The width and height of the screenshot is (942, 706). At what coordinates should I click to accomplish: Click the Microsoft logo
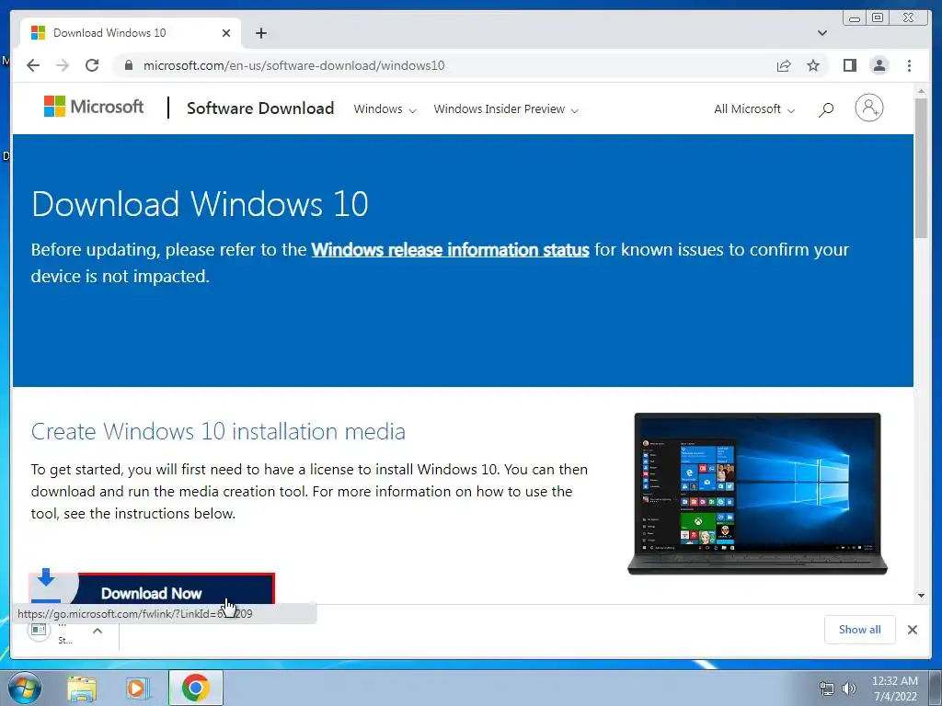(94, 107)
